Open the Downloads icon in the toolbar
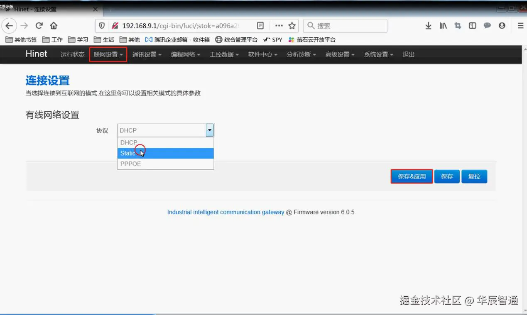Screen dimensions: 527x315 pos(428,25)
